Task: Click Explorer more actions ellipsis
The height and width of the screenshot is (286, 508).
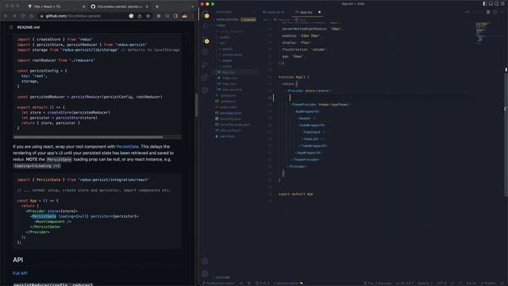Action: click(x=252, y=12)
